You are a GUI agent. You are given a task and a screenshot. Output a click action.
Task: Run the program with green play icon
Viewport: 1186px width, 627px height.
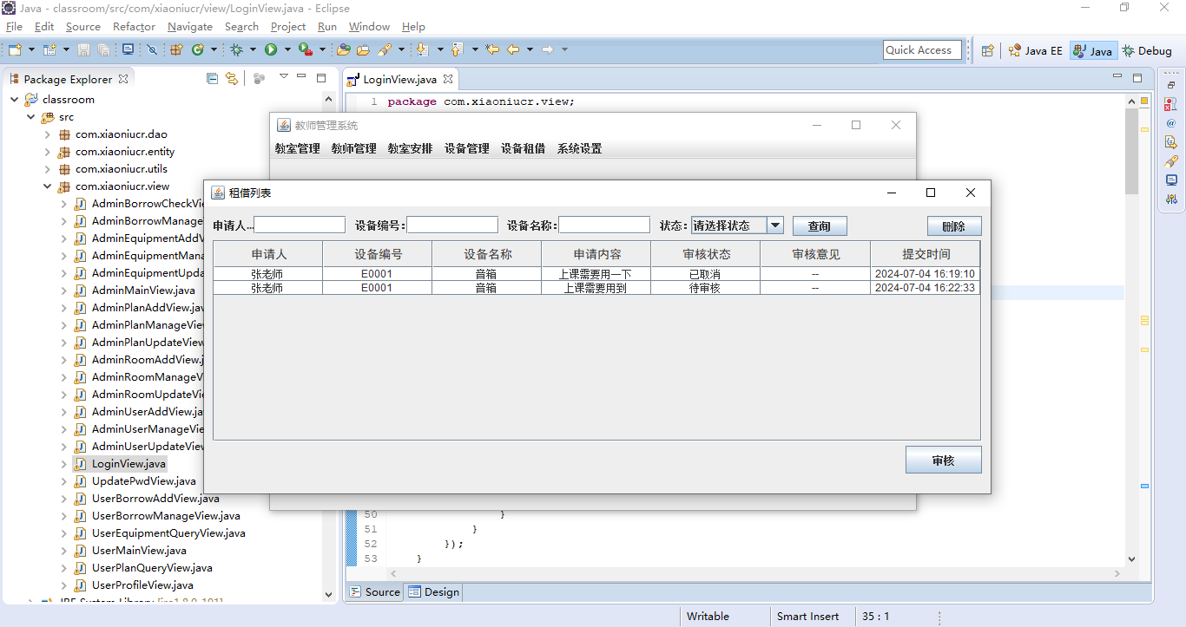[x=271, y=50]
